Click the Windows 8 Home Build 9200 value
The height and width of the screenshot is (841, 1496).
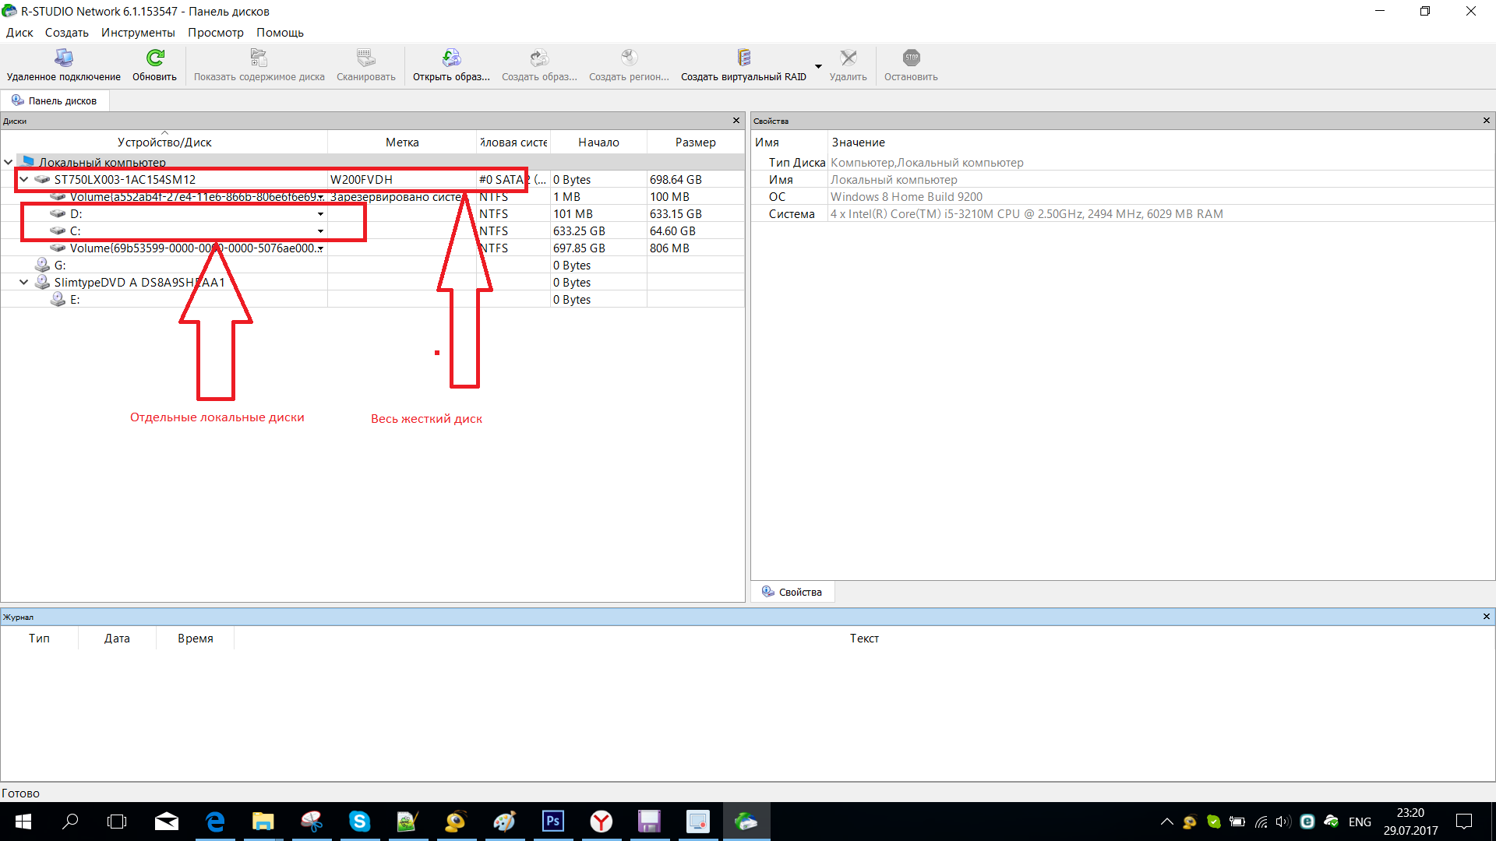pyautogui.click(x=906, y=196)
